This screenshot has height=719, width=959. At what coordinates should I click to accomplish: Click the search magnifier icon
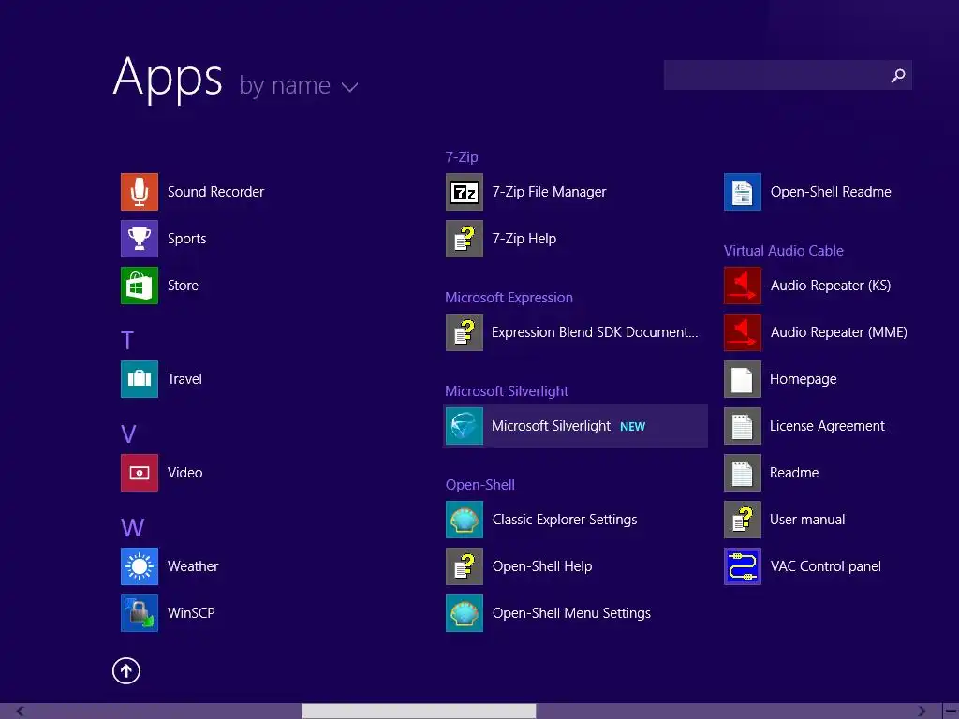click(x=898, y=75)
